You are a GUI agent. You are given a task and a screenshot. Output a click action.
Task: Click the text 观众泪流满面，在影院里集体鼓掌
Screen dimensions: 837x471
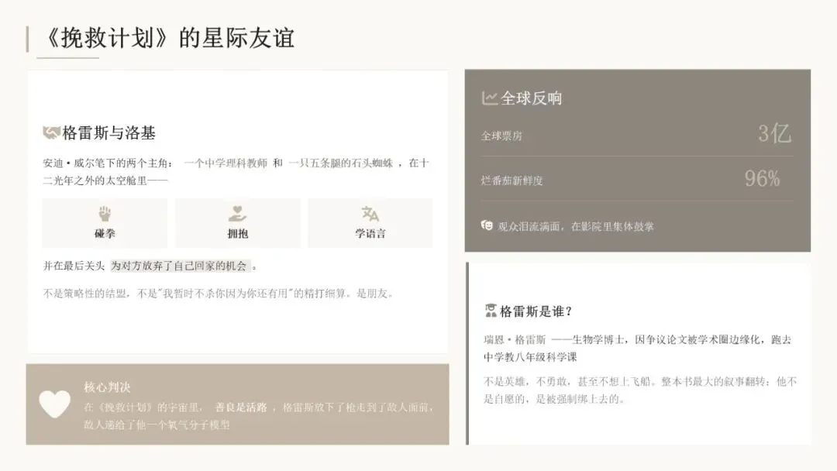click(x=575, y=226)
